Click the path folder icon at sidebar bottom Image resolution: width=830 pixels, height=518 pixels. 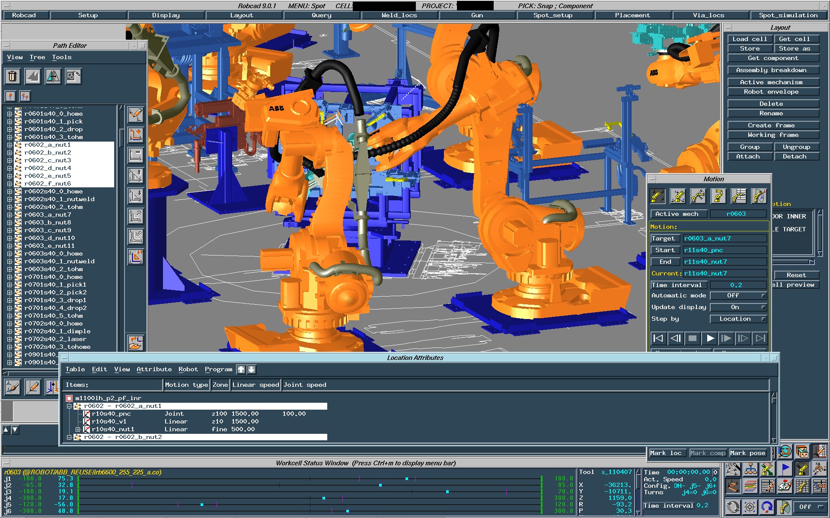(x=136, y=343)
